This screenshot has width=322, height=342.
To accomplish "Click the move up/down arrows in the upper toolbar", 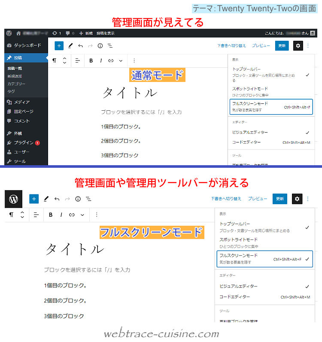I will pos(64,61).
